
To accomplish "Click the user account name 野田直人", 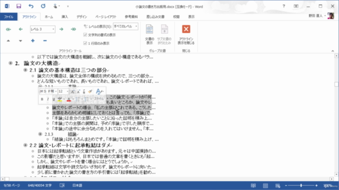I will point(316,16).
